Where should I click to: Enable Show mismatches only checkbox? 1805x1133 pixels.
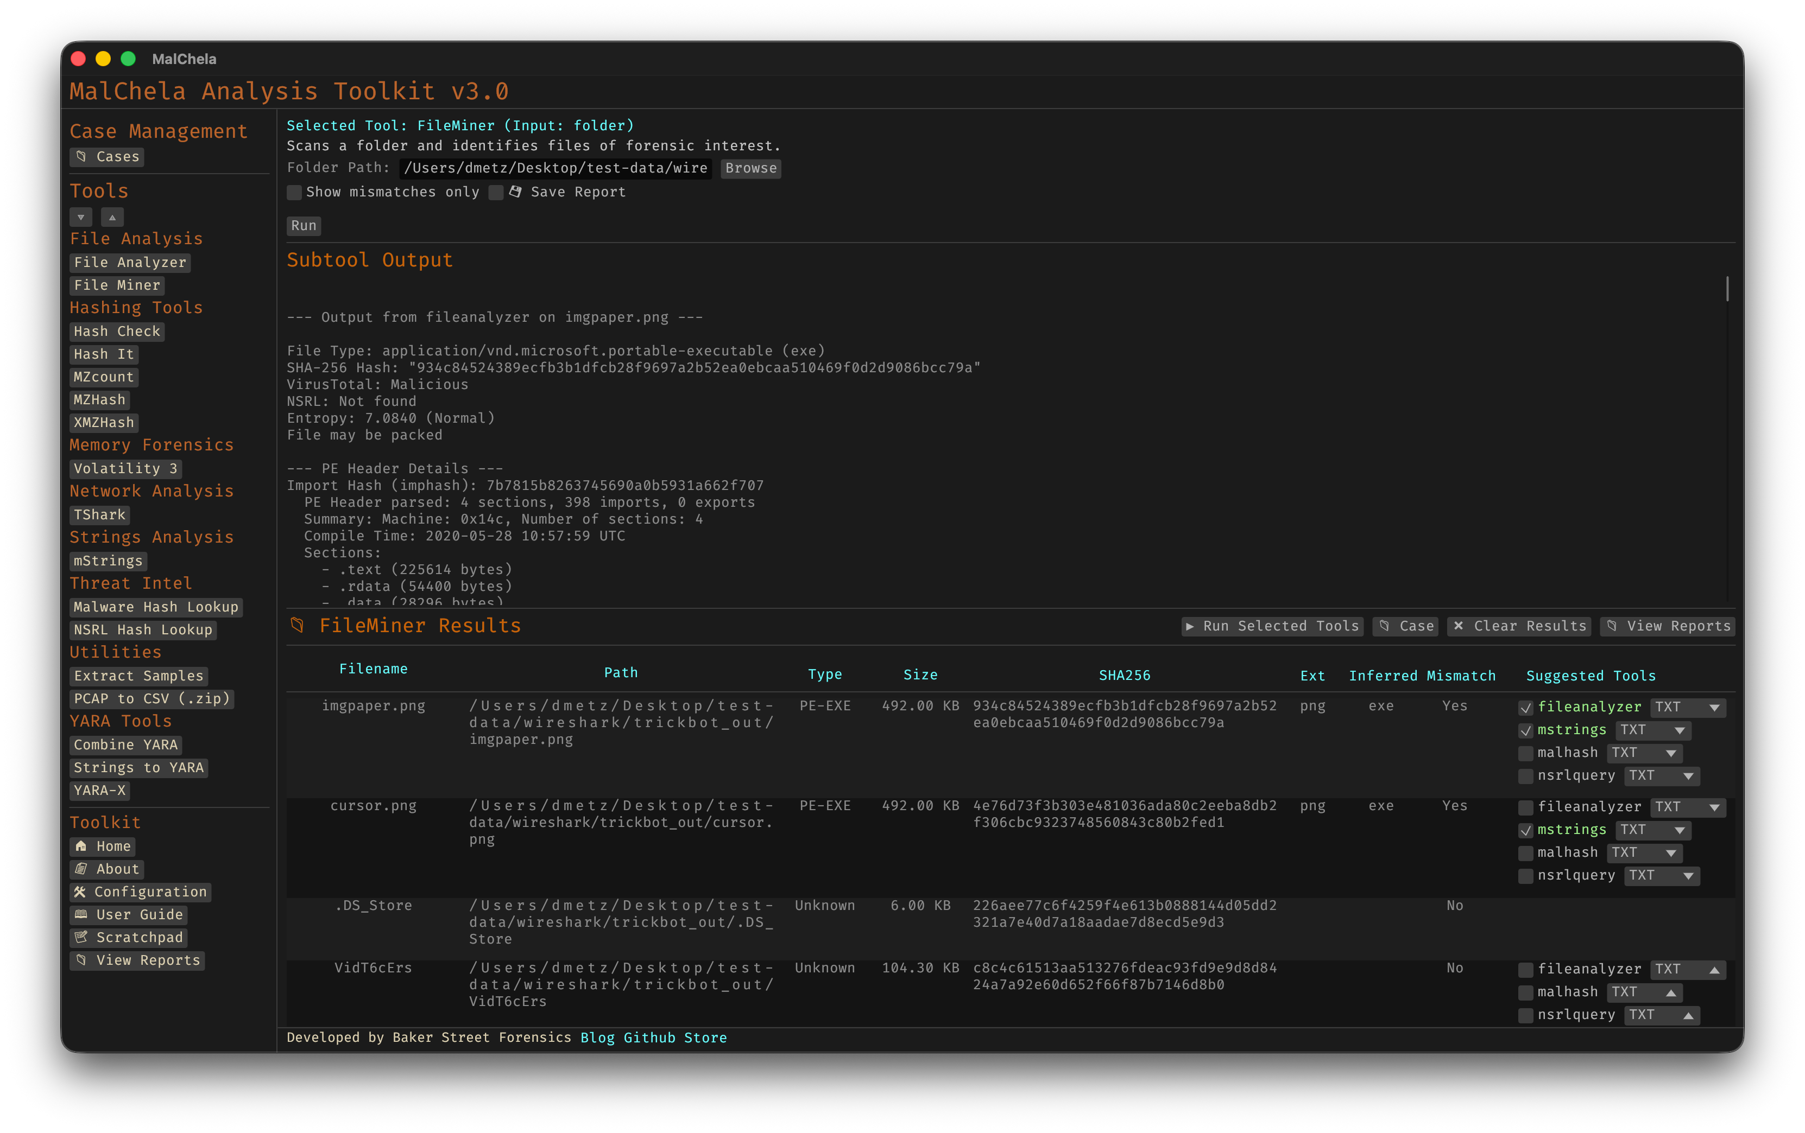click(294, 193)
